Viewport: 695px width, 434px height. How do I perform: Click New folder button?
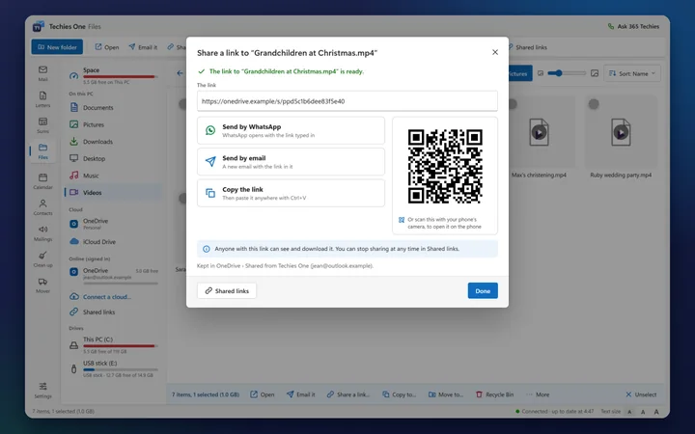coord(57,47)
